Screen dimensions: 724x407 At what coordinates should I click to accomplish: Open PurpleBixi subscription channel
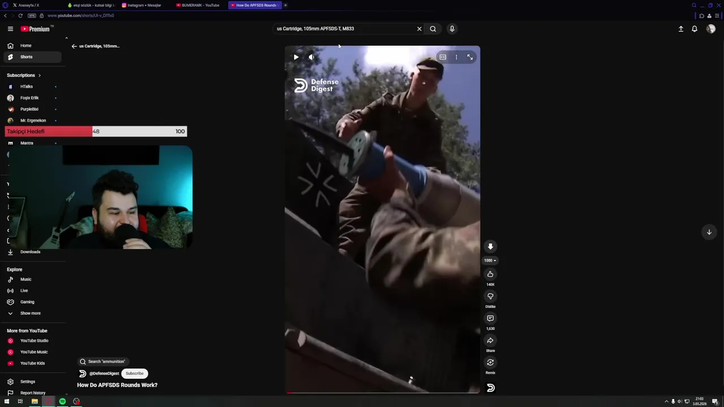coord(33,109)
